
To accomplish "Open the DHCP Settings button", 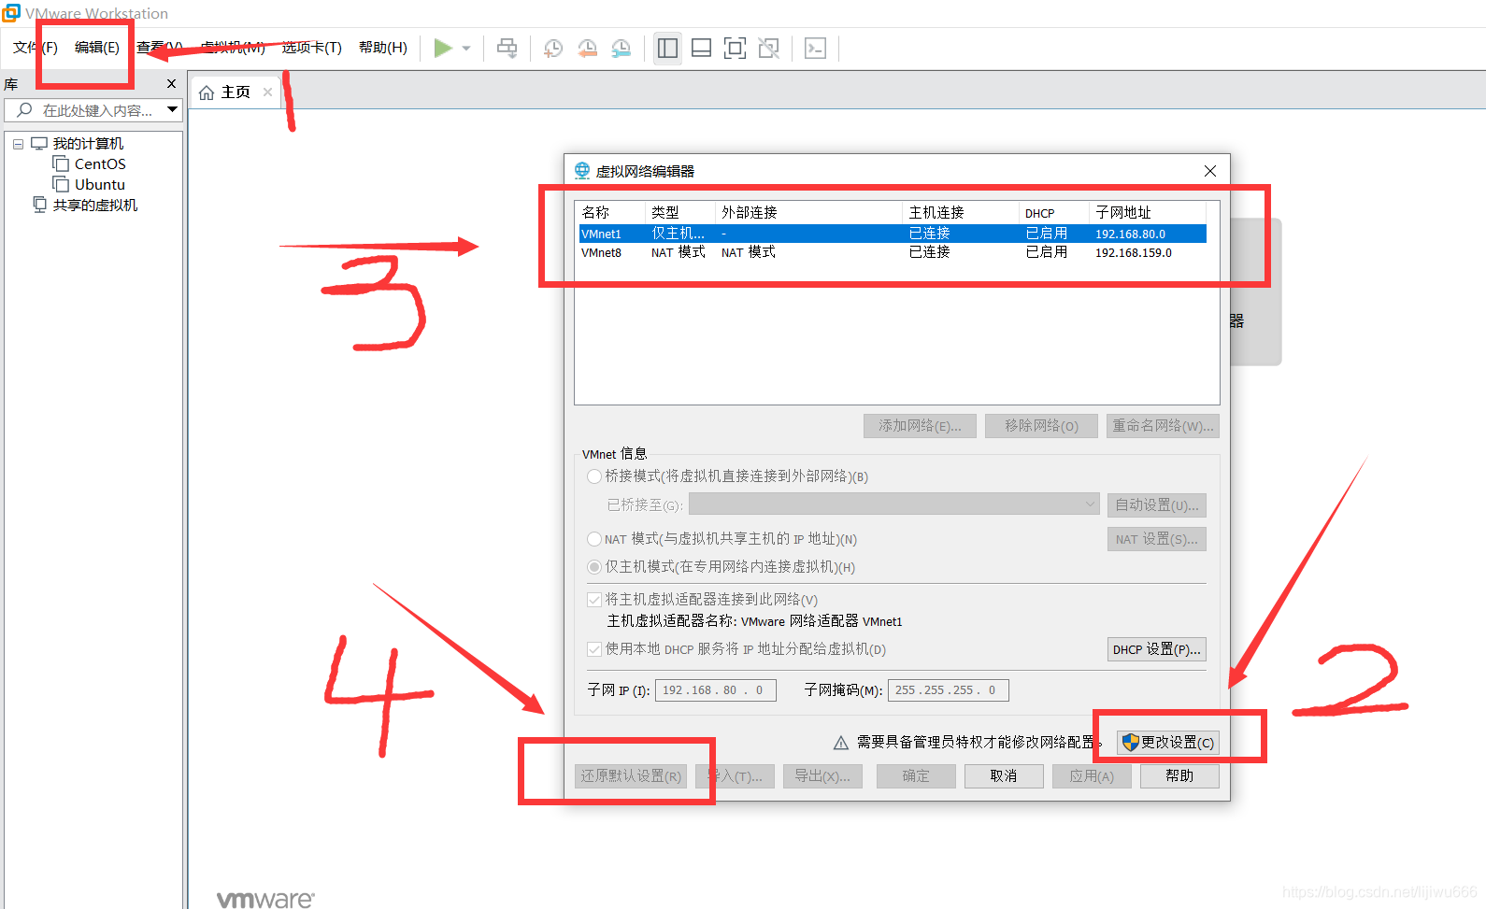I will [x=1157, y=649].
